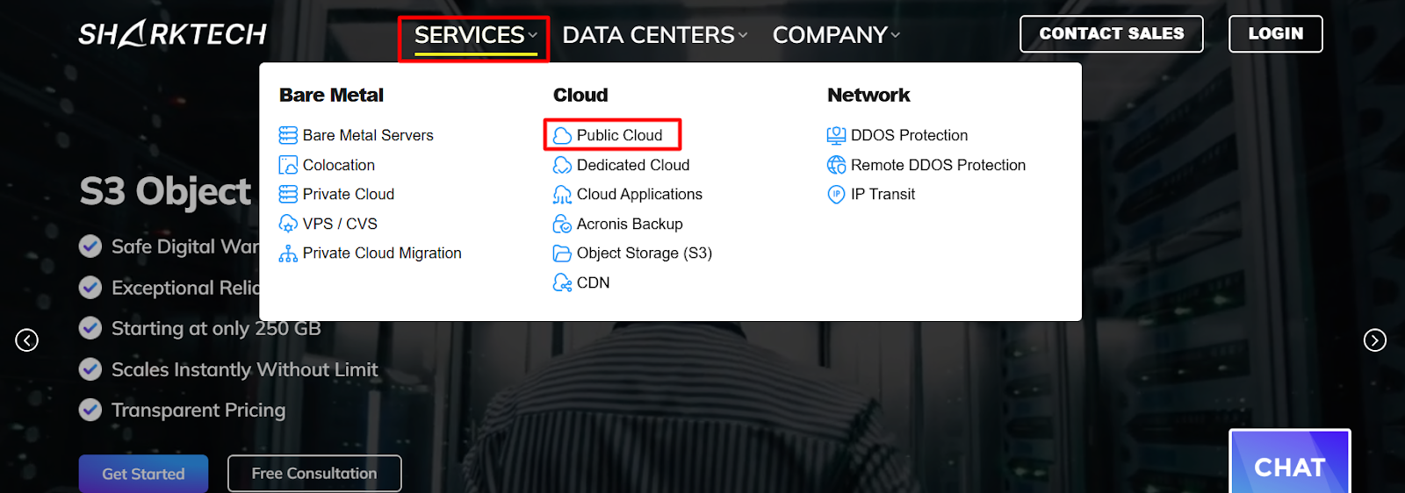
Task: Click the Colocation icon
Action: (288, 165)
